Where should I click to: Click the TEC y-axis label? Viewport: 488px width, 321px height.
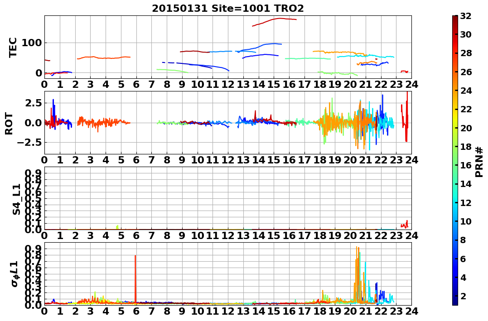[x=12, y=47]
